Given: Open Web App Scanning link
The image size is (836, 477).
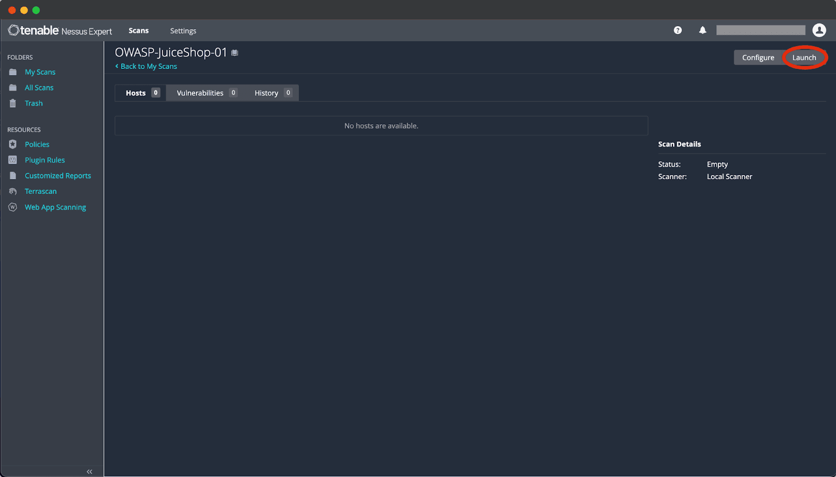Looking at the screenshot, I should click(55, 207).
